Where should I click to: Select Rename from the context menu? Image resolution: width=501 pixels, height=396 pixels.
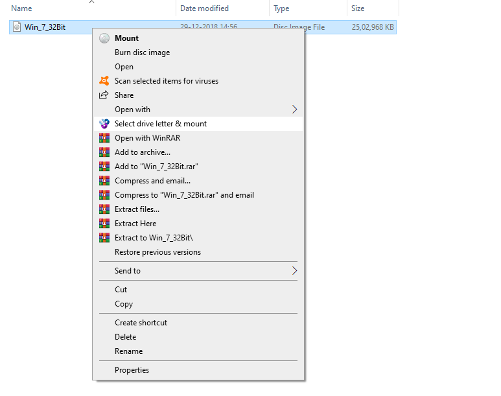pos(198,351)
